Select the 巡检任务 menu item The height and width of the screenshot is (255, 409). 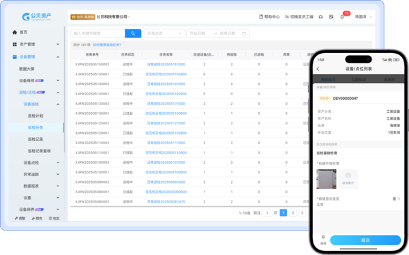tap(35, 128)
